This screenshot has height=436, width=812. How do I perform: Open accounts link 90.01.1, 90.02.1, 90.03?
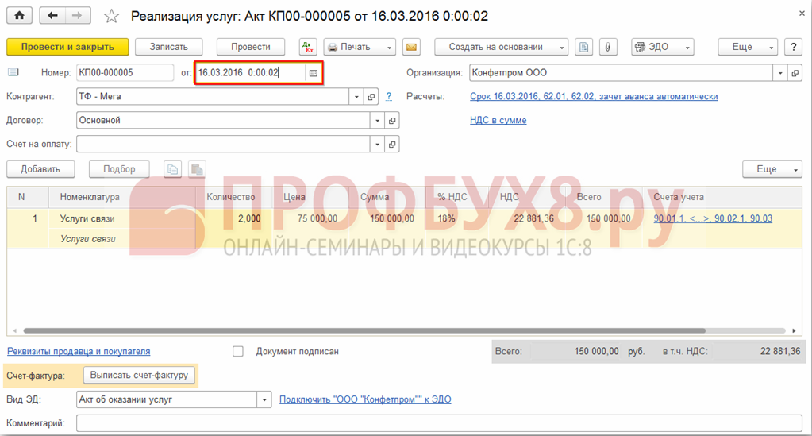[x=713, y=218]
